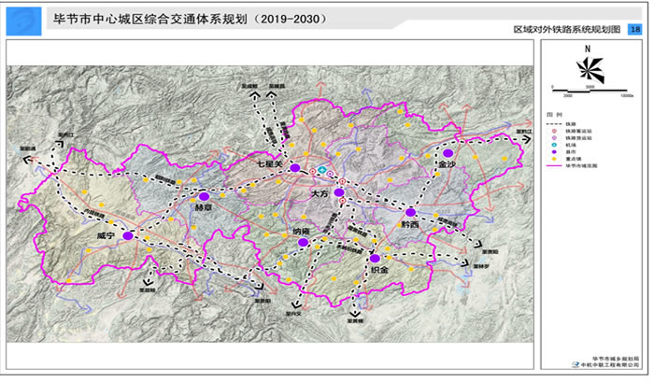This screenshot has height=381, width=654.
Task: Click the map scale bar
Action: pos(590,89)
